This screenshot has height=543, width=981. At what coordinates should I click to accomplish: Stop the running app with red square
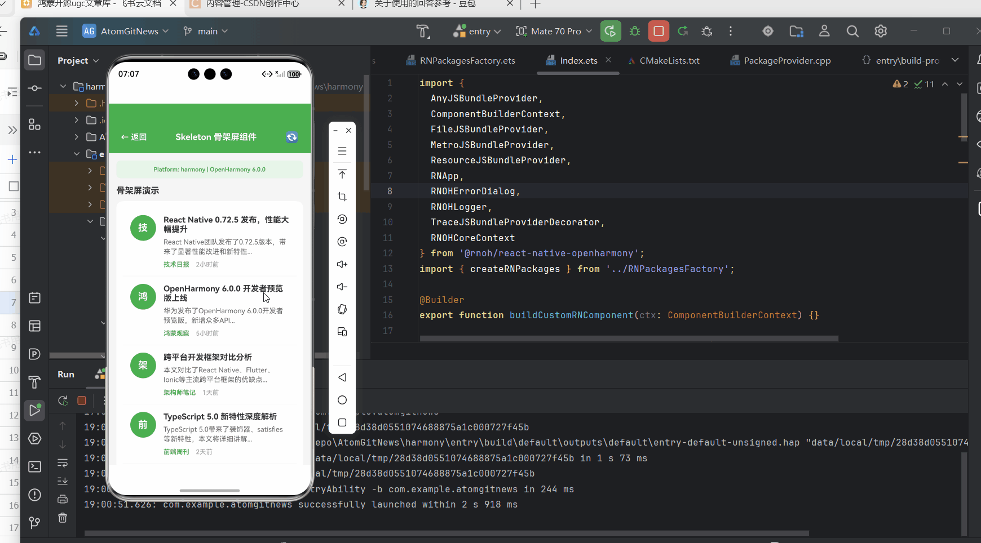[659, 31]
